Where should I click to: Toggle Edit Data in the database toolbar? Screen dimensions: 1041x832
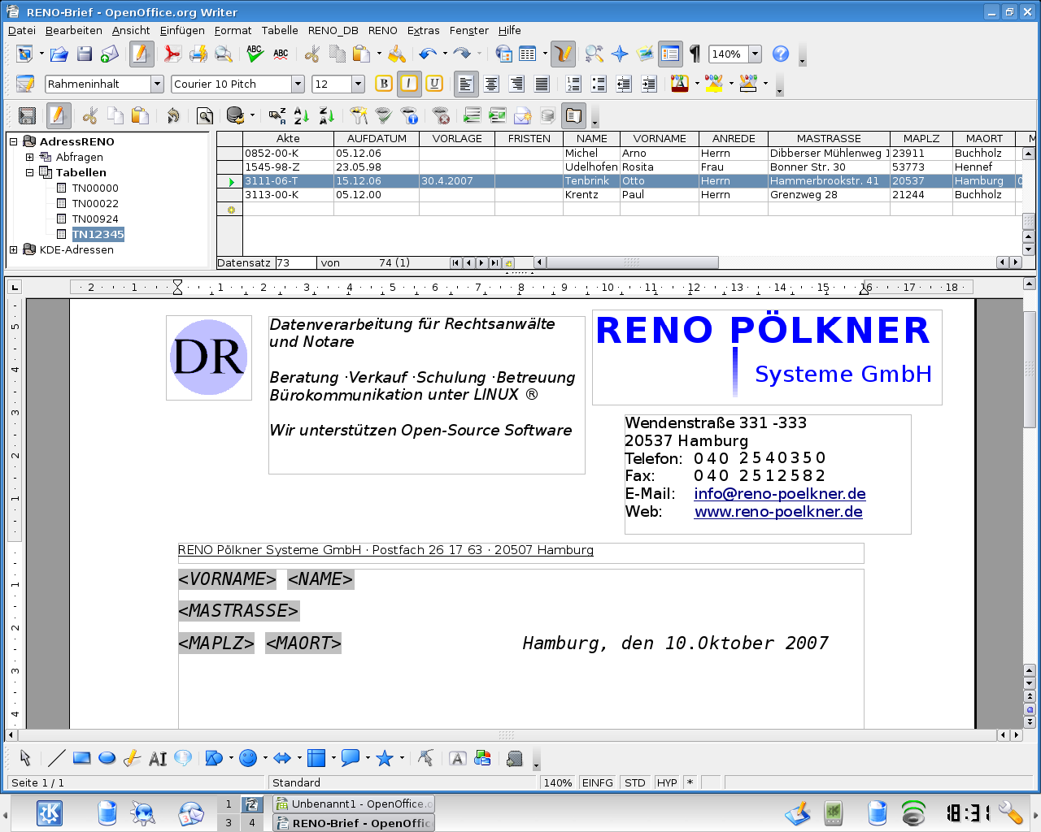pos(58,115)
